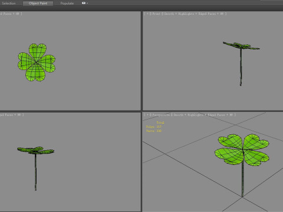Viewport: 283px width, 212px height.
Task: Select the clover leaves in the Top viewport
Action: point(37,62)
